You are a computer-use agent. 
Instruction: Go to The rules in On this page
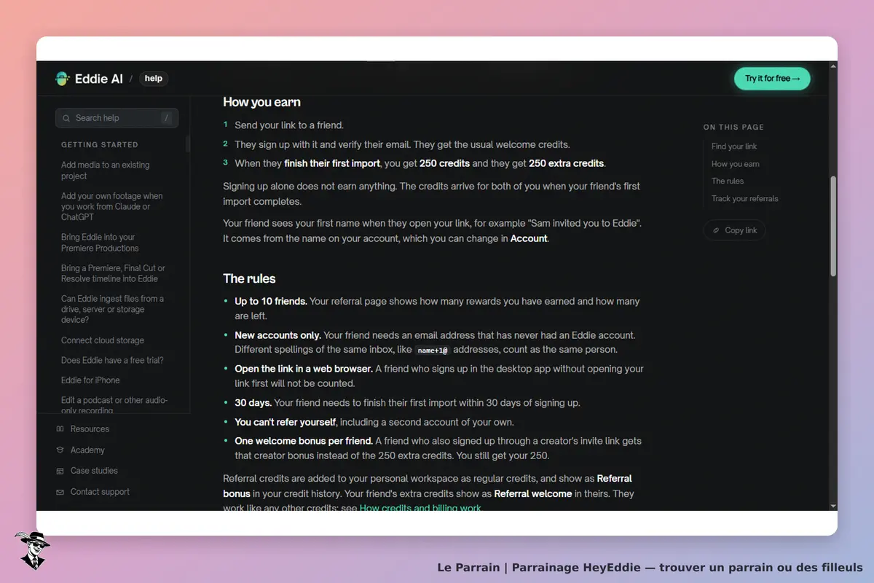(728, 181)
